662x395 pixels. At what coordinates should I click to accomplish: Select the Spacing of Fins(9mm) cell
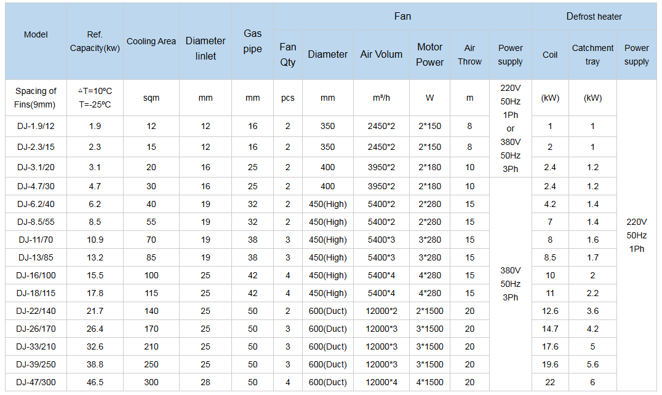point(36,97)
